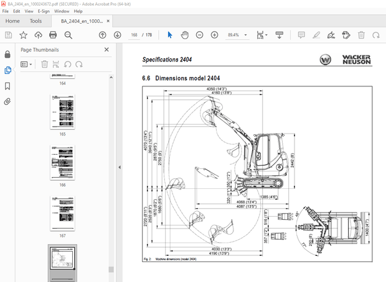
Task: Open the zoom level 89.4% dropdown
Action: coord(245,35)
